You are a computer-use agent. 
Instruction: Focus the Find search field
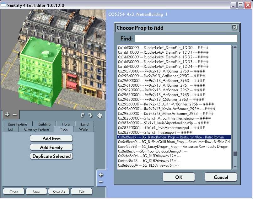pos(186,39)
